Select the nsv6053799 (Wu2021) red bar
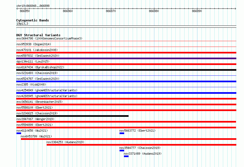The image size is (244, 167). click(129, 139)
